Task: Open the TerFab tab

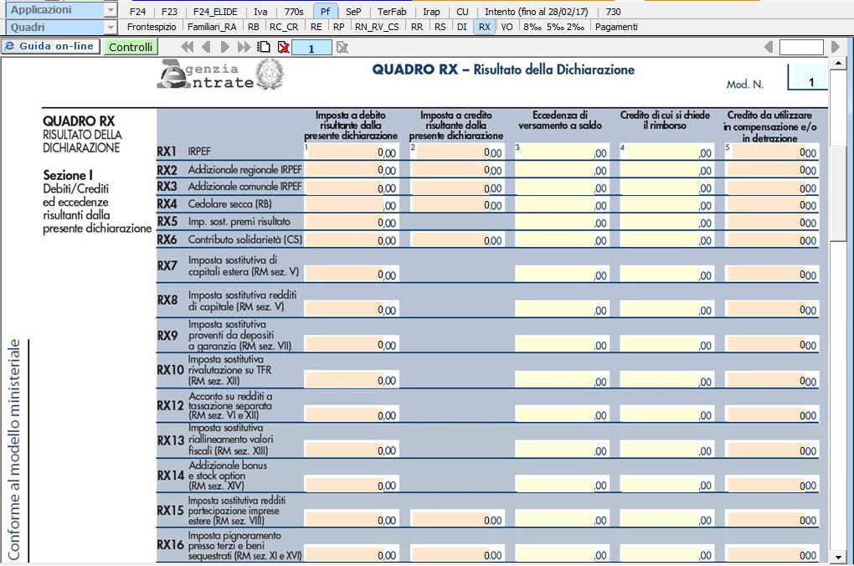Action: [x=392, y=12]
